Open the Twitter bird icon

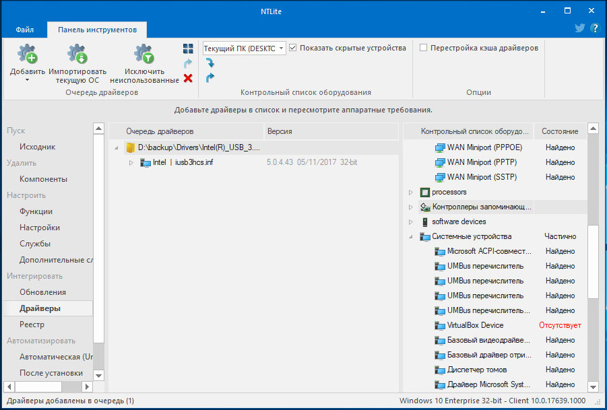coord(579,28)
